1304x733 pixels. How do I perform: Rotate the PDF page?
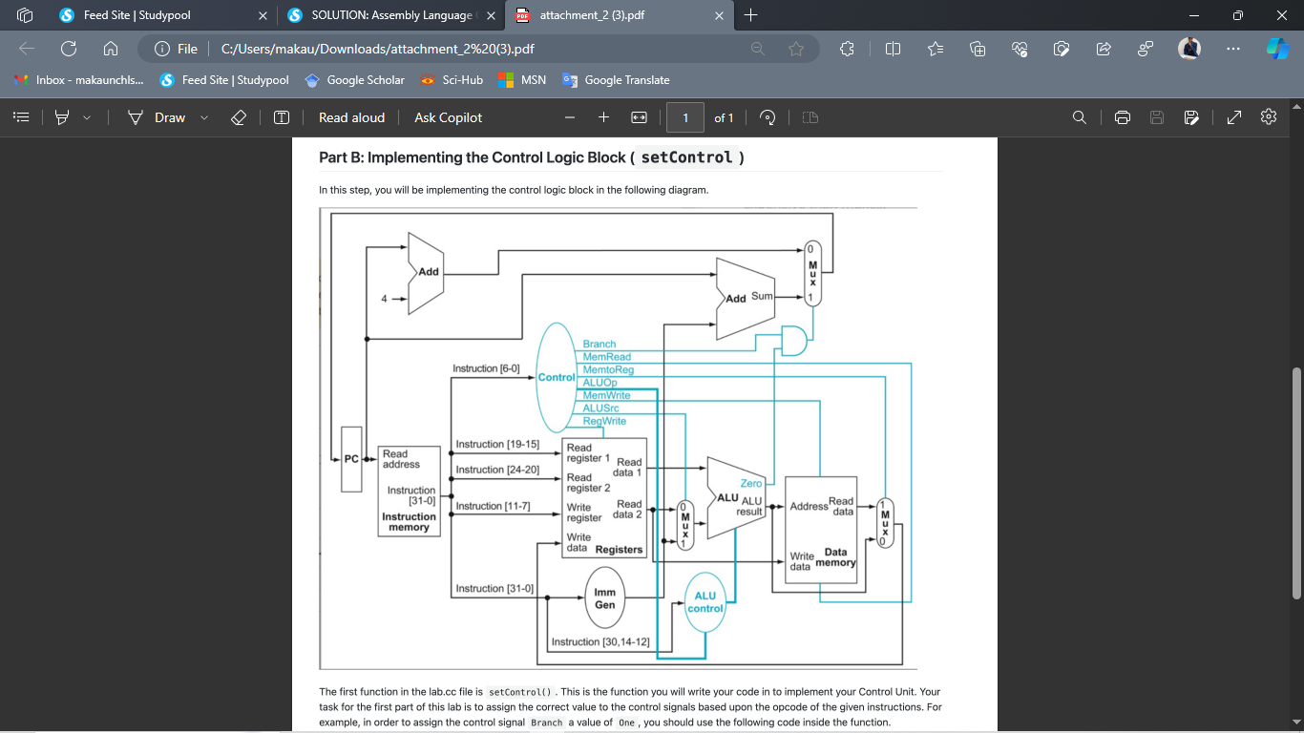click(767, 117)
